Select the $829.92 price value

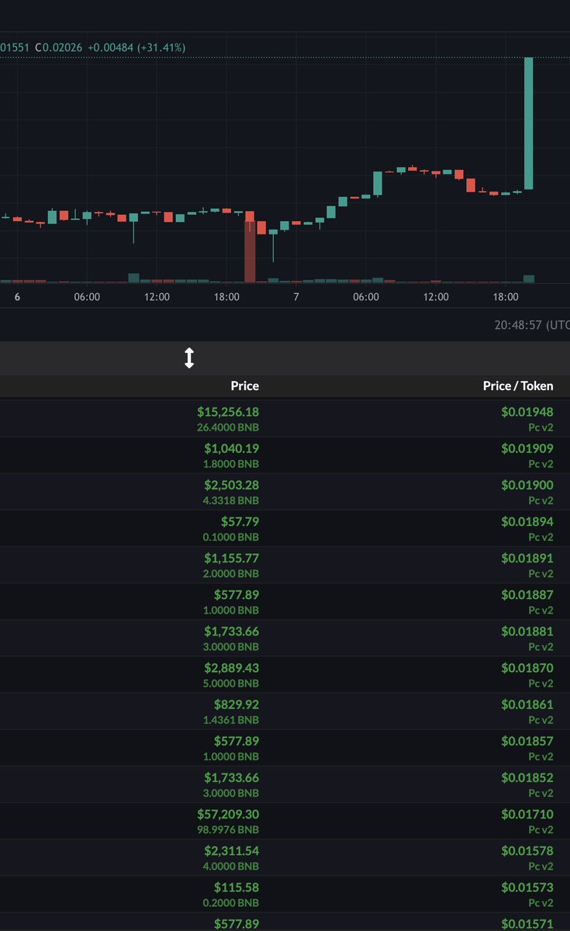(237, 704)
